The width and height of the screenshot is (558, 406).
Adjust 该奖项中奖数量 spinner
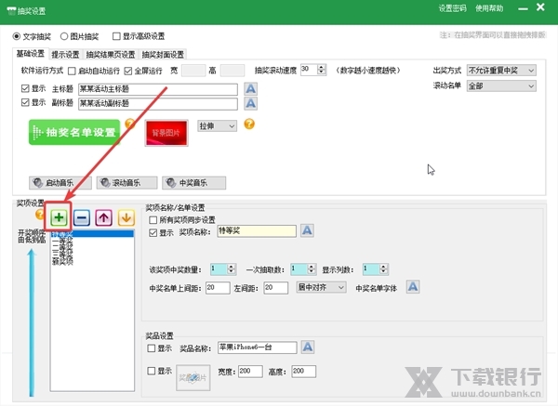click(x=232, y=269)
